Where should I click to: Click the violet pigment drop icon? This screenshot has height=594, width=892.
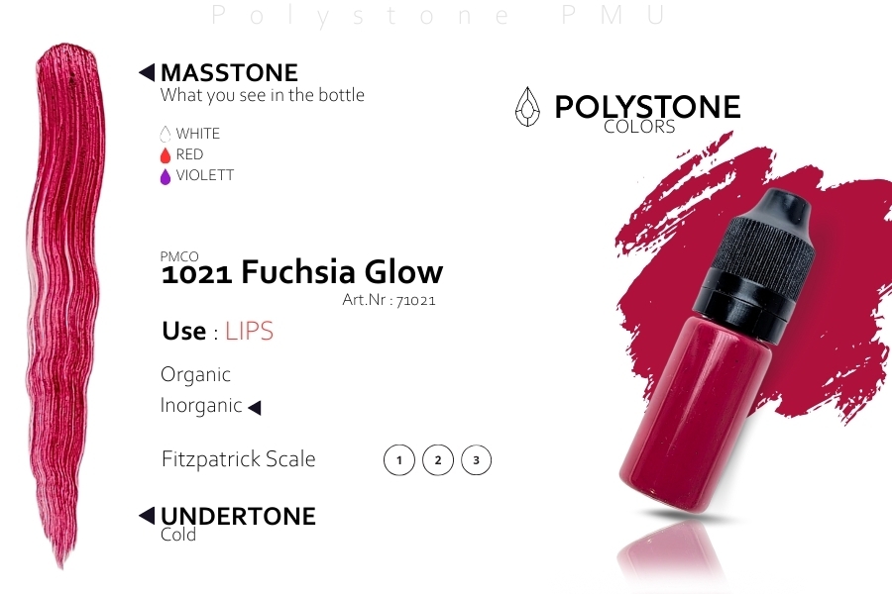[165, 176]
